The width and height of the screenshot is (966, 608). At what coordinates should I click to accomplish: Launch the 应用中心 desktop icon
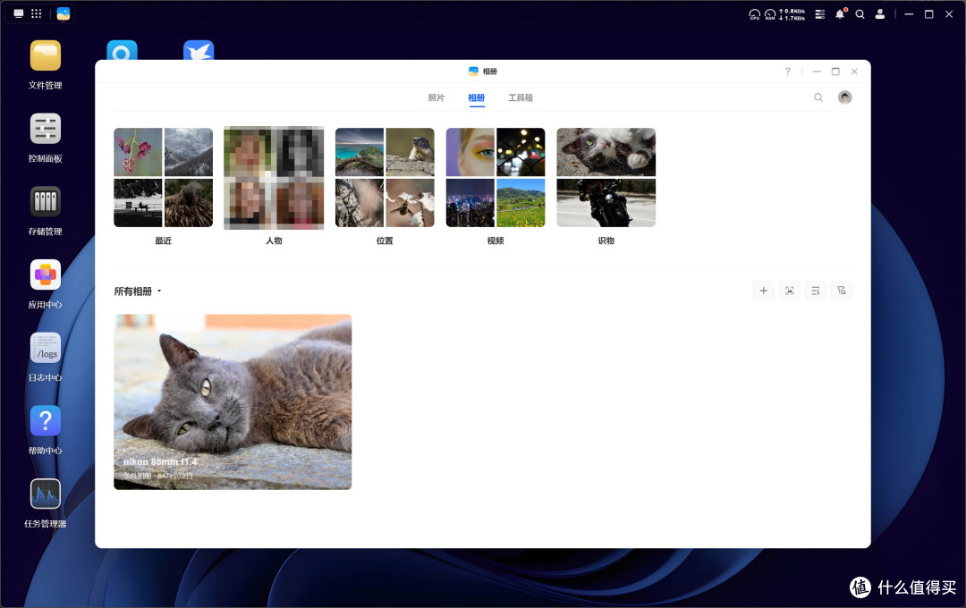(x=45, y=274)
